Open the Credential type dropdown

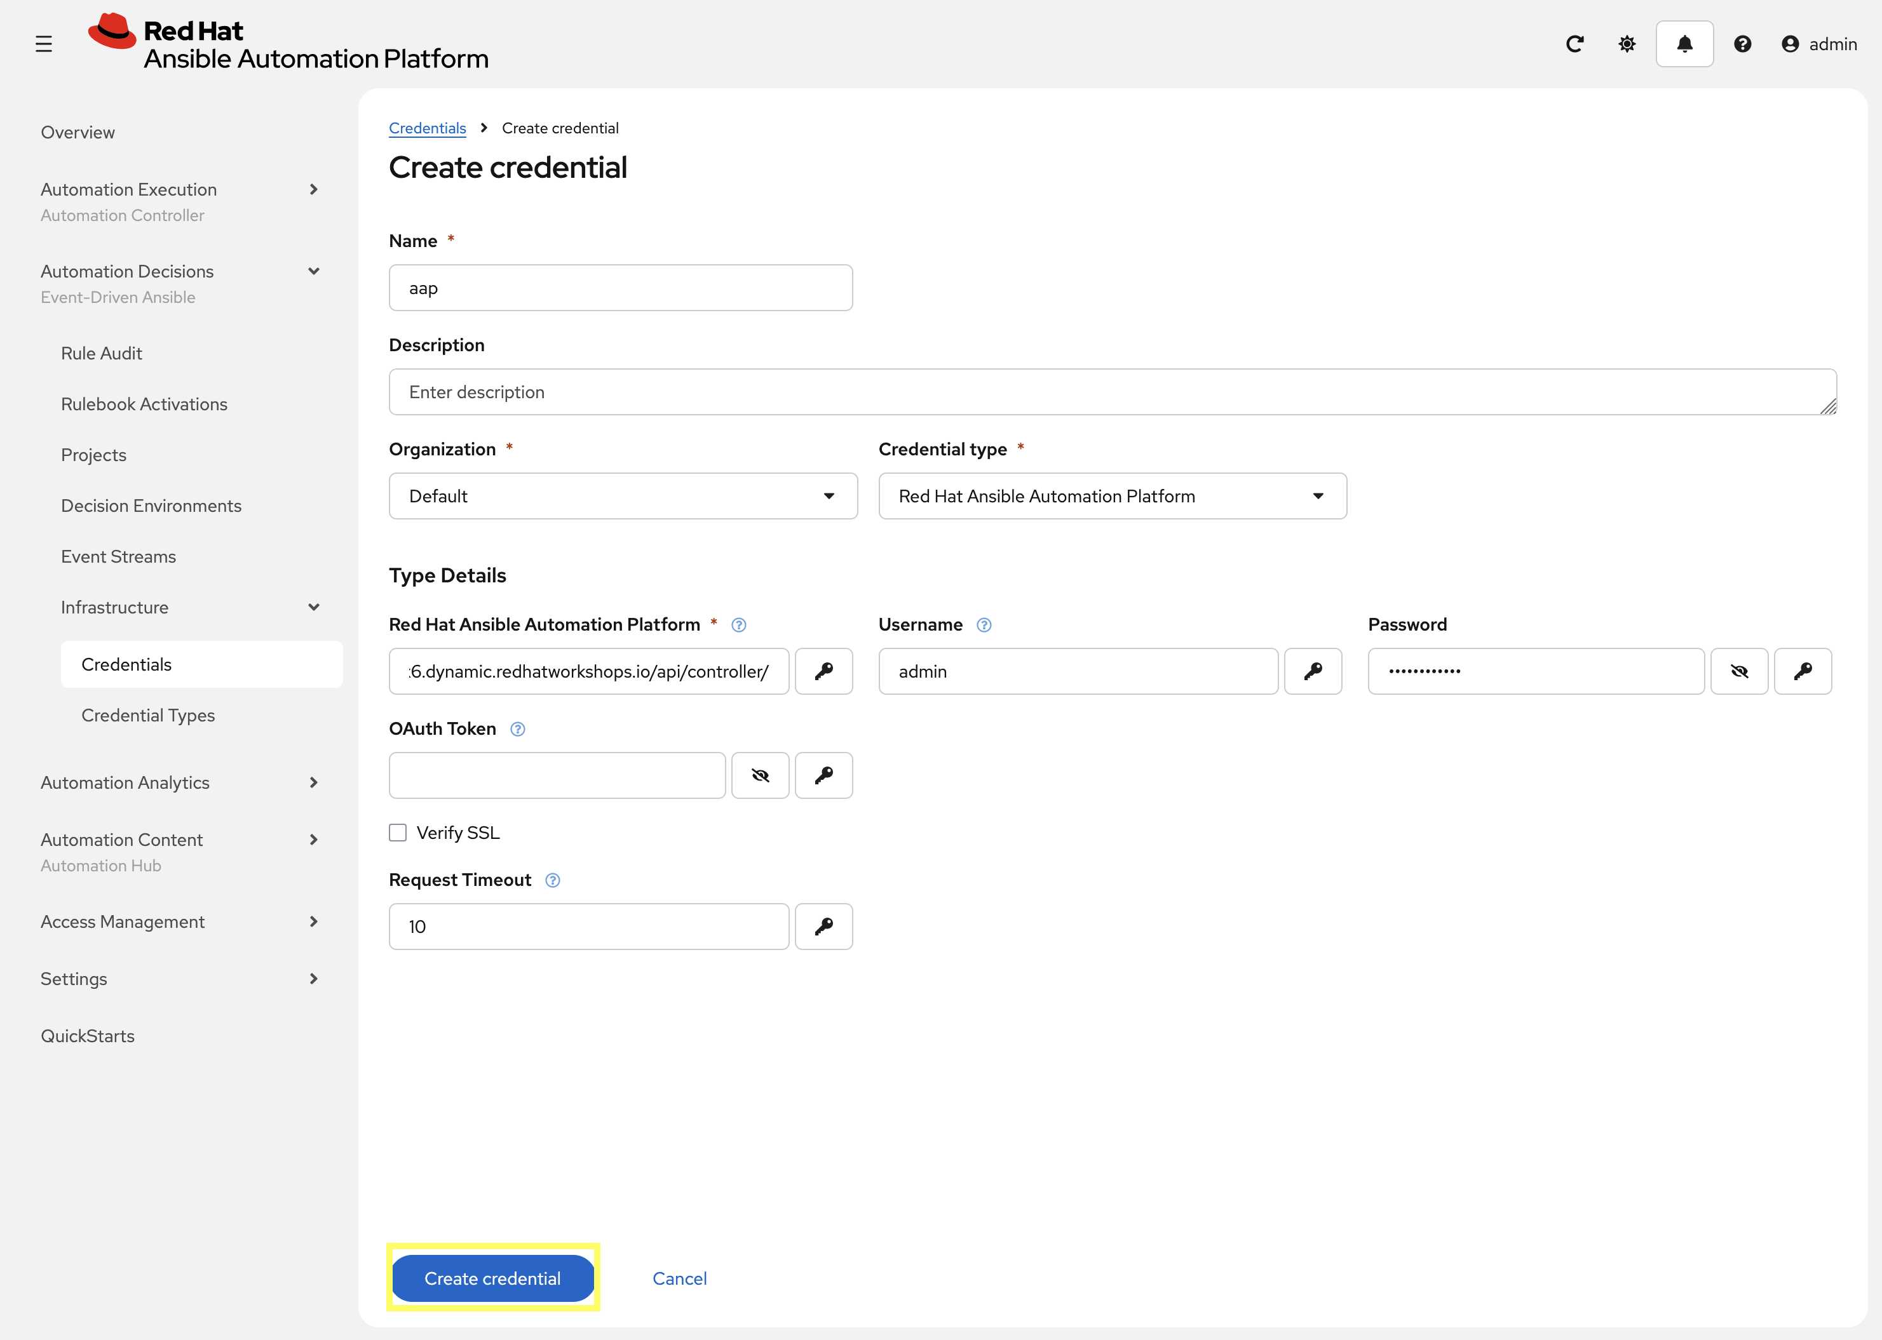1318,496
